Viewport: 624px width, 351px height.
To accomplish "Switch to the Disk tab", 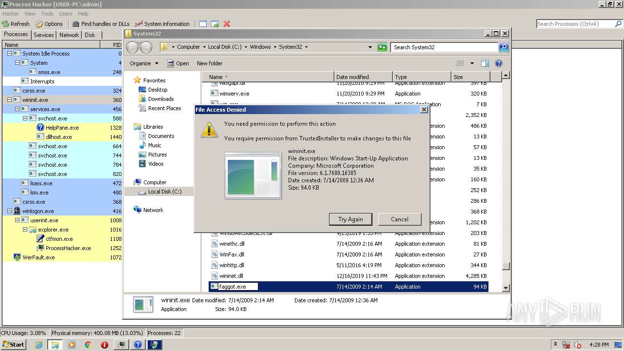I will click(90, 35).
